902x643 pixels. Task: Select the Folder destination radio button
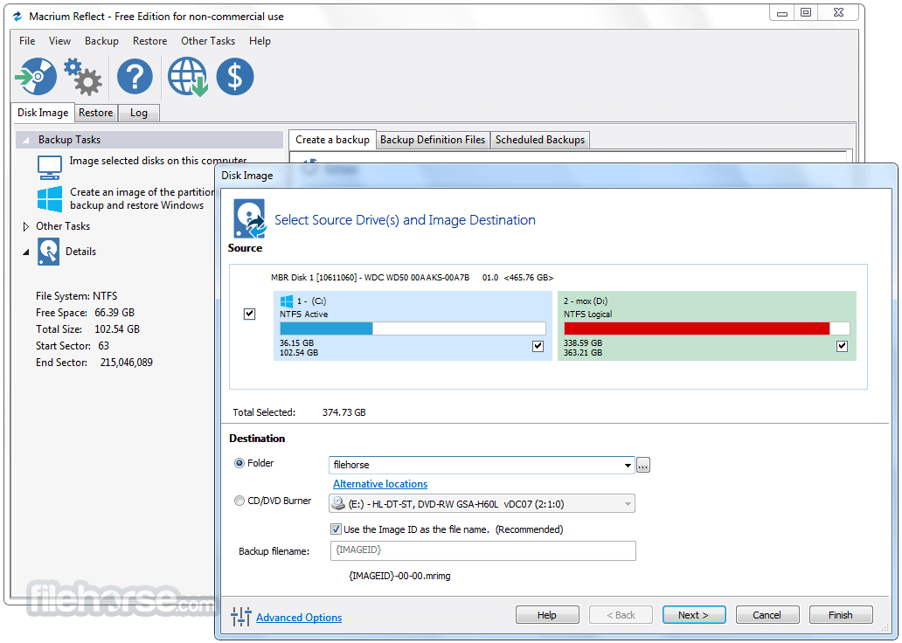[x=239, y=463]
